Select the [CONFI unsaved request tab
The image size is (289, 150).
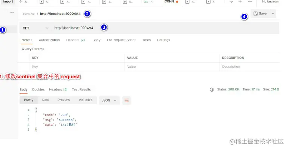pyautogui.click(x=171, y=1)
